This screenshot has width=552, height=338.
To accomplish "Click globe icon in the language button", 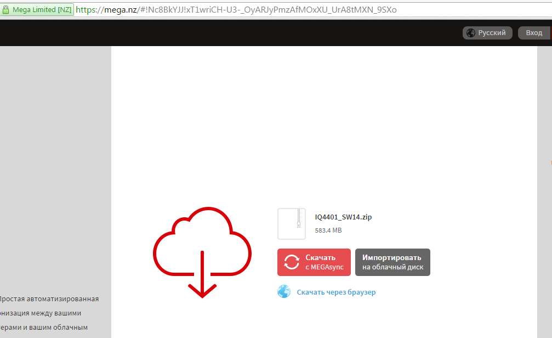I will pyautogui.click(x=470, y=33).
